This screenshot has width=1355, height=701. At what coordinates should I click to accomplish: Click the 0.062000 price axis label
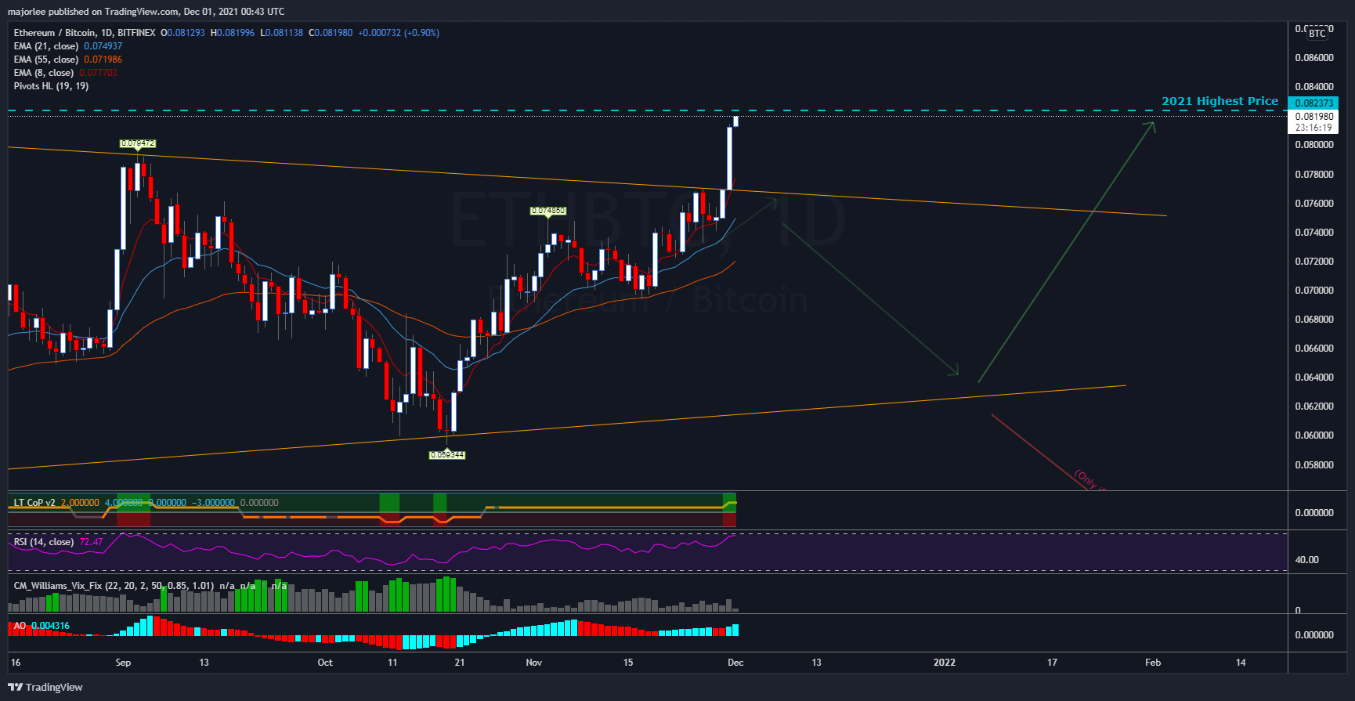(x=1314, y=407)
